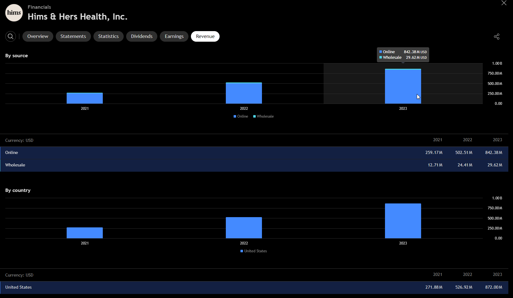Select the Revenue tab
Image resolution: width=513 pixels, height=298 pixels.
pyautogui.click(x=205, y=36)
